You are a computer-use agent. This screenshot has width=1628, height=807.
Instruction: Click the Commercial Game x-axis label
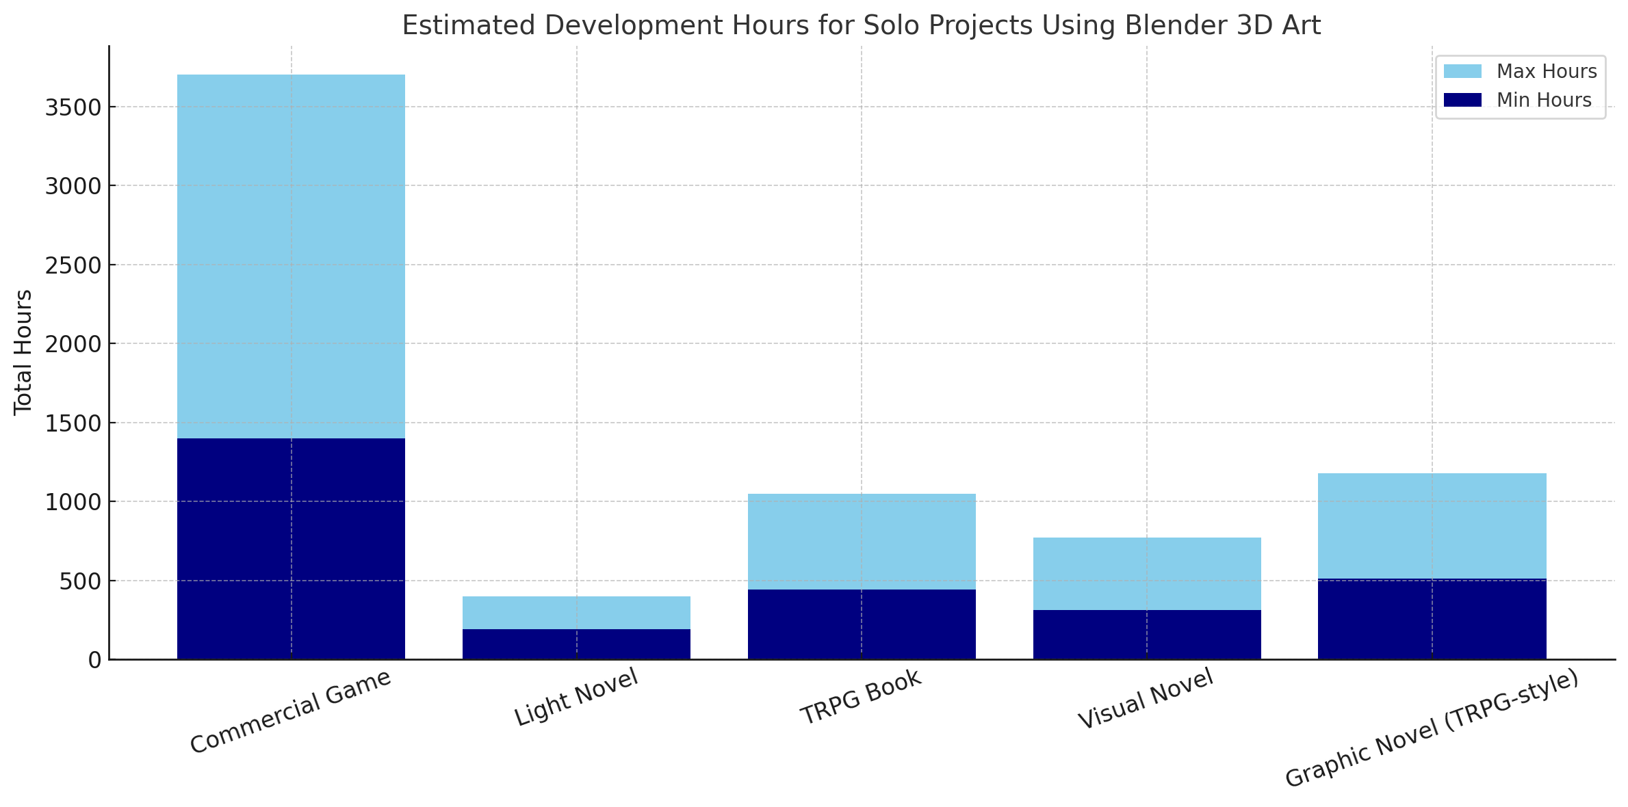pos(291,711)
